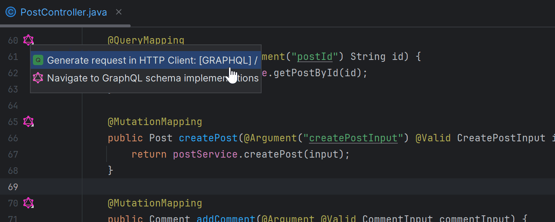
Task: Choose "Navigate to GraphQL schema implementations"
Action: click(x=148, y=78)
